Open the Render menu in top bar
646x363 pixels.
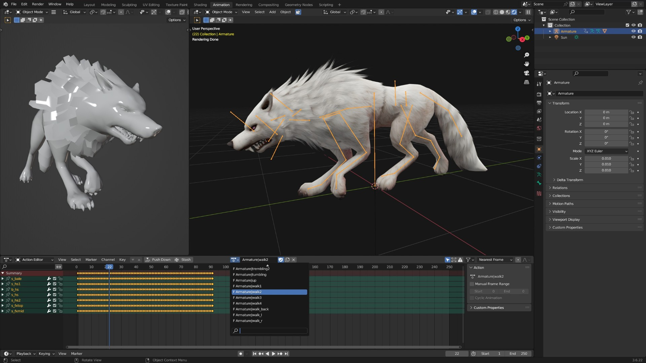pos(38,4)
